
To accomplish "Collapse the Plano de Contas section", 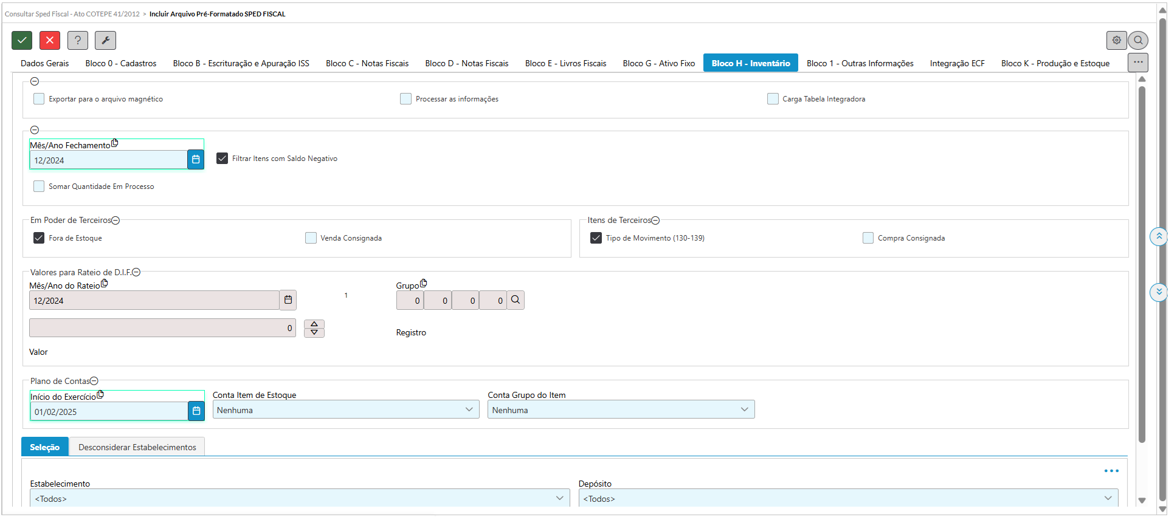I will pyautogui.click(x=94, y=381).
